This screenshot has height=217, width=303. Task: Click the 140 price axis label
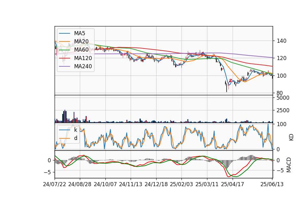(x=282, y=41)
